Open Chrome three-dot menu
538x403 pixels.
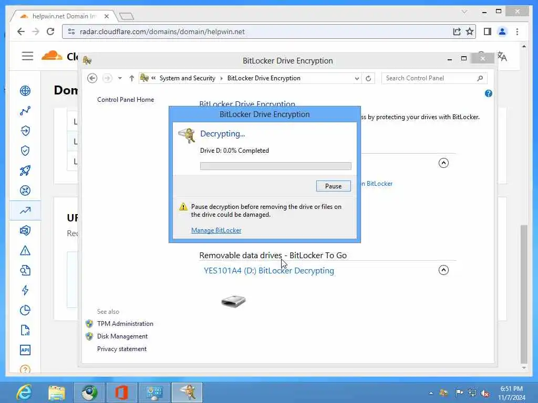pyautogui.click(x=517, y=31)
